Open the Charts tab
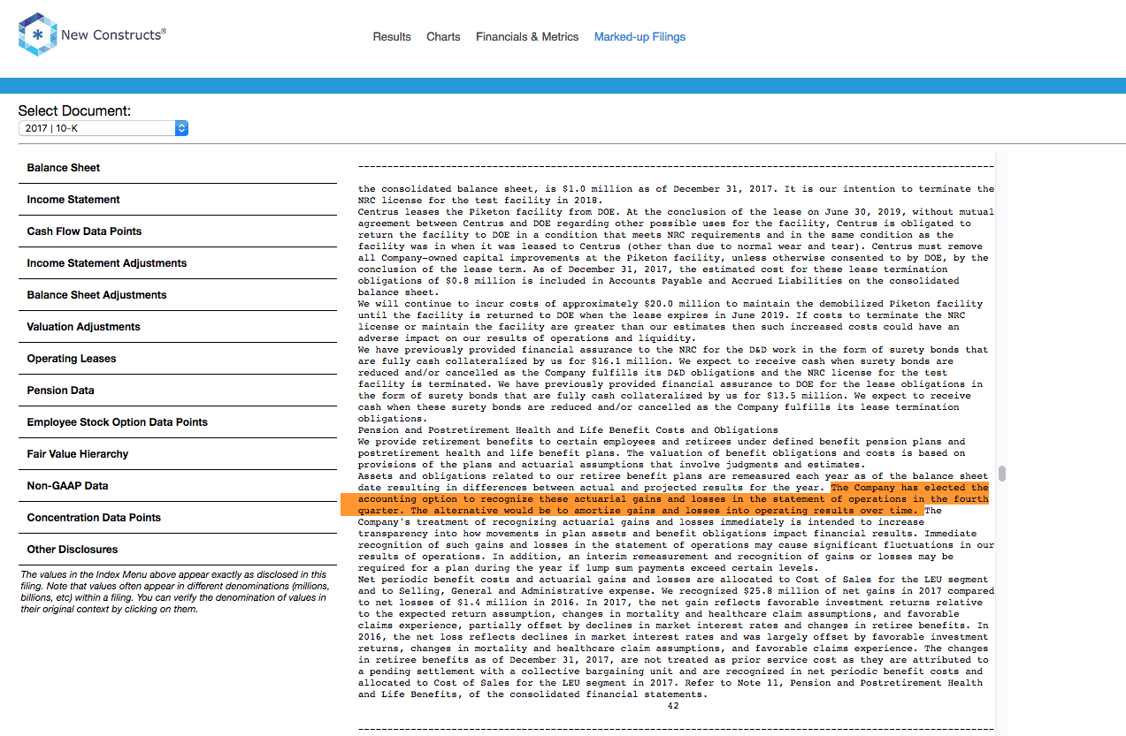1126x736 pixels. (443, 37)
